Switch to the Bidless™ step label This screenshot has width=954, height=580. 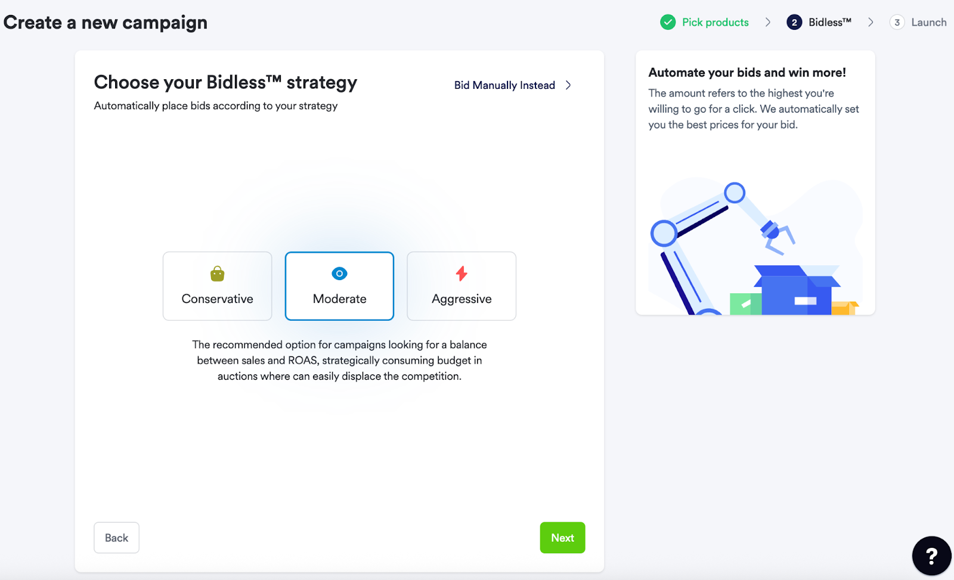(830, 22)
